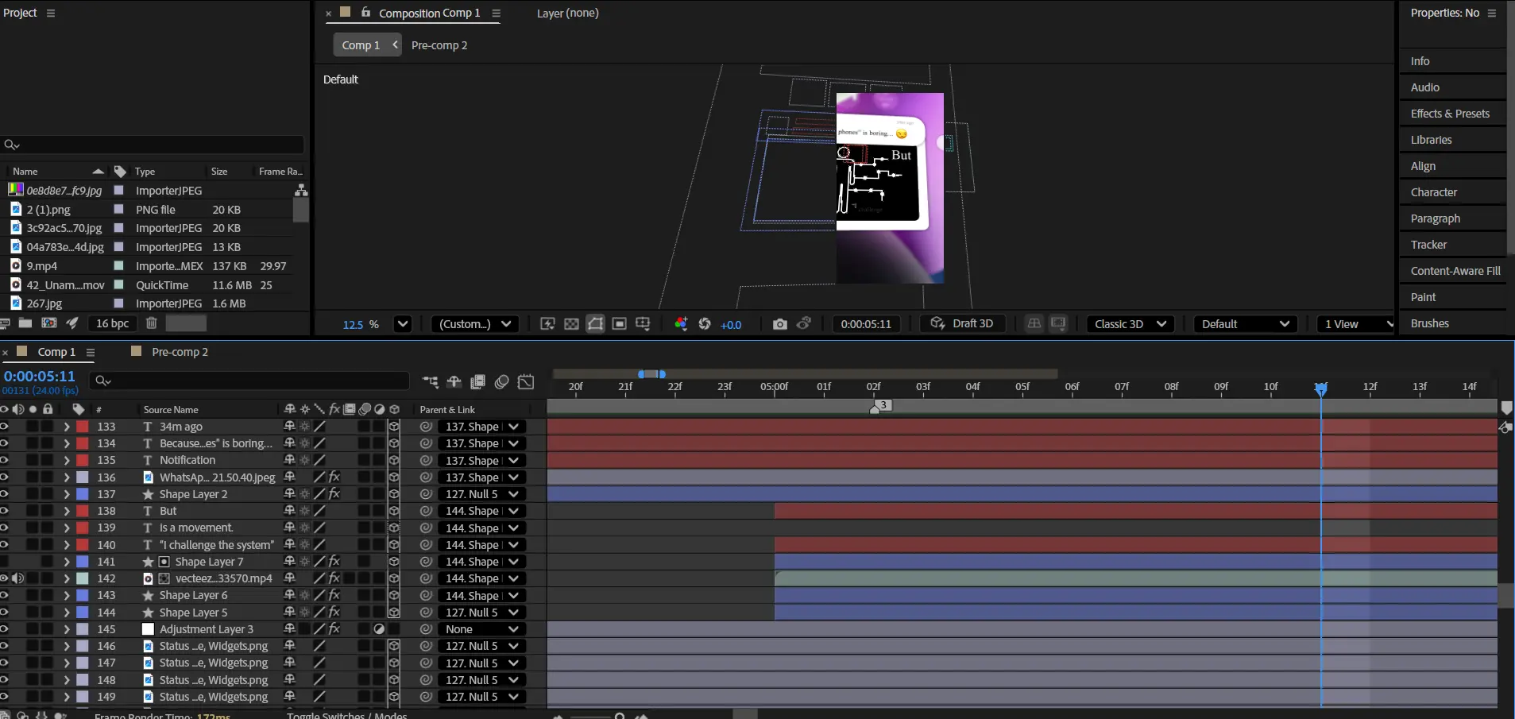Open the Effects & Presets panel

point(1449,114)
